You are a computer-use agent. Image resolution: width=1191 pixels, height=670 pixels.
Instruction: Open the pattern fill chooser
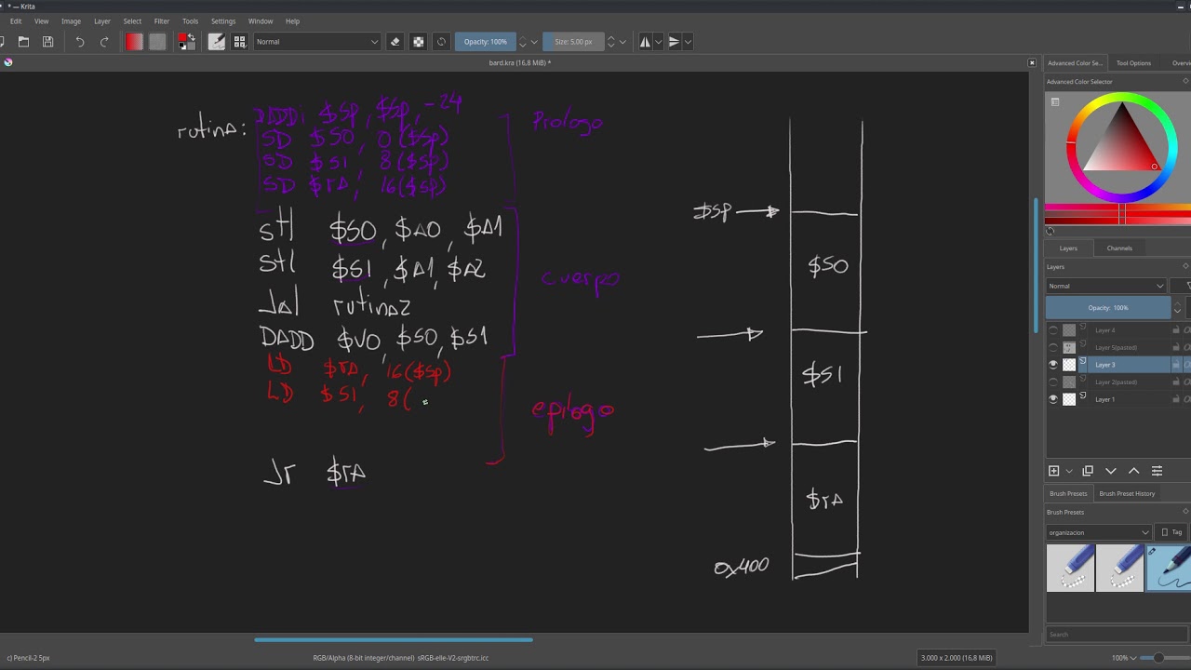click(x=157, y=41)
